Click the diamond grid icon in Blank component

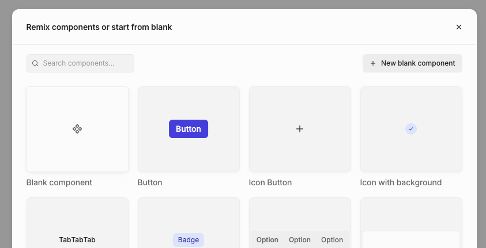(x=77, y=129)
